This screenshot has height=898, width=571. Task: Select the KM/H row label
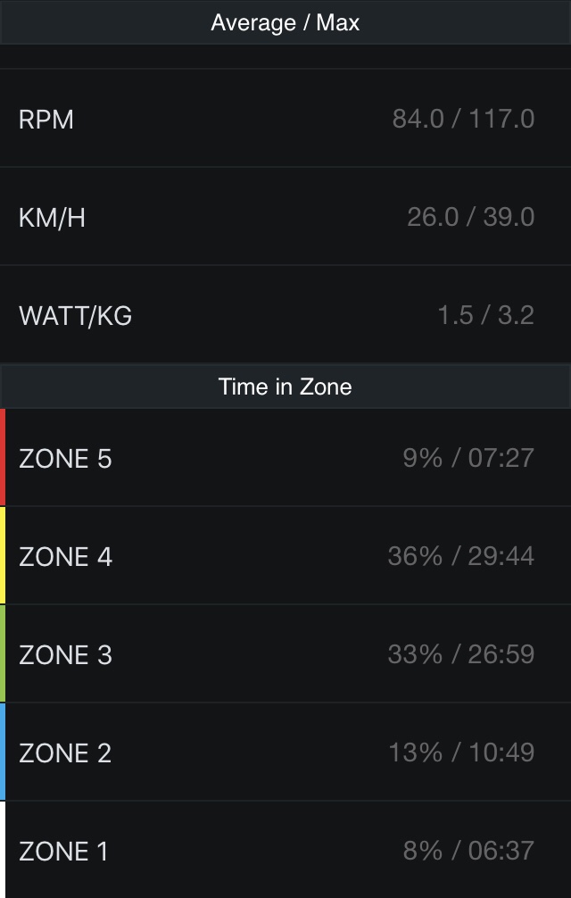[x=52, y=218]
